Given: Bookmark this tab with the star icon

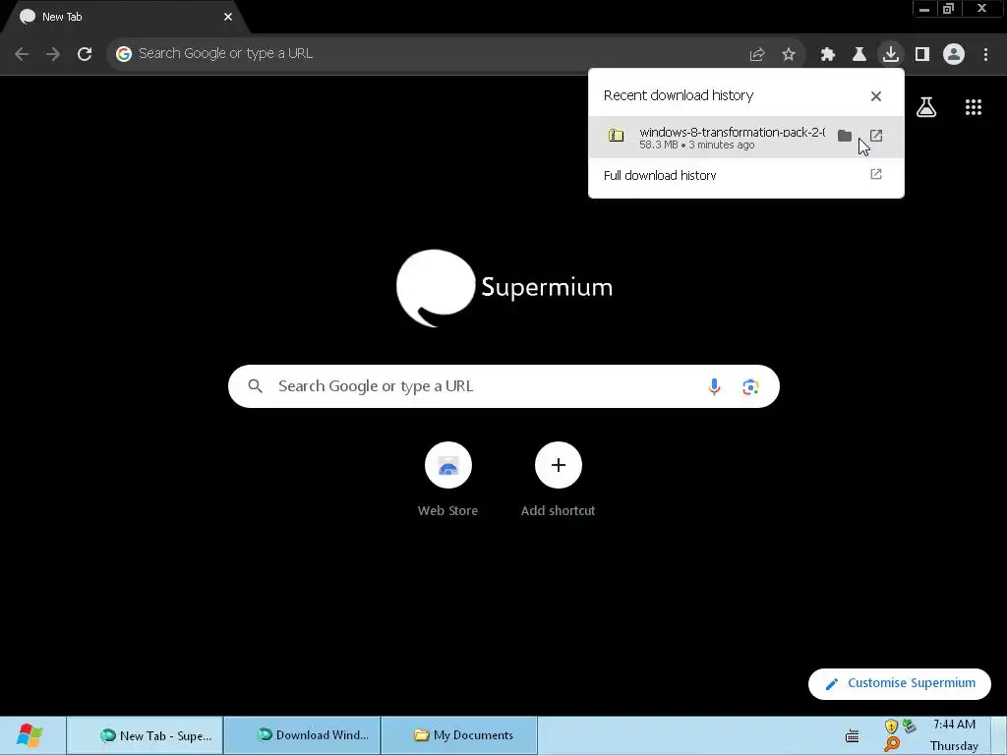Looking at the screenshot, I should point(789,54).
